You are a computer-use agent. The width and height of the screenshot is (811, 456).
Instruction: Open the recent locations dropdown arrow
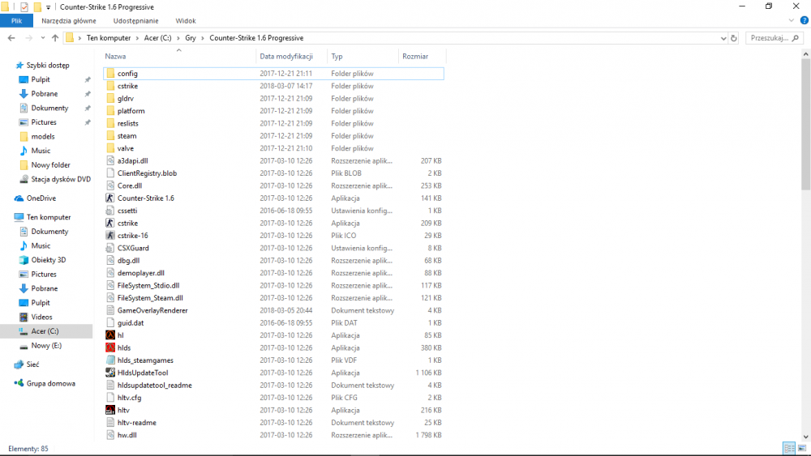pos(42,38)
